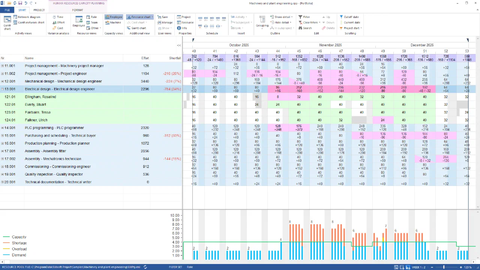Expand row 15.001 Purchasing and scheduling
Viewport: 480px width, 270px height.
point(2,136)
